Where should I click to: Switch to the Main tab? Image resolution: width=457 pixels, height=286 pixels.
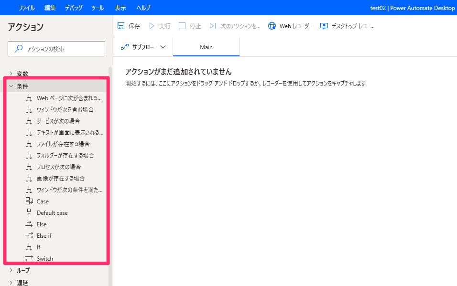(x=206, y=47)
